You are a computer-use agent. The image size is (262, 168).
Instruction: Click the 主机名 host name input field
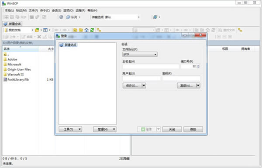(x=151, y=66)
